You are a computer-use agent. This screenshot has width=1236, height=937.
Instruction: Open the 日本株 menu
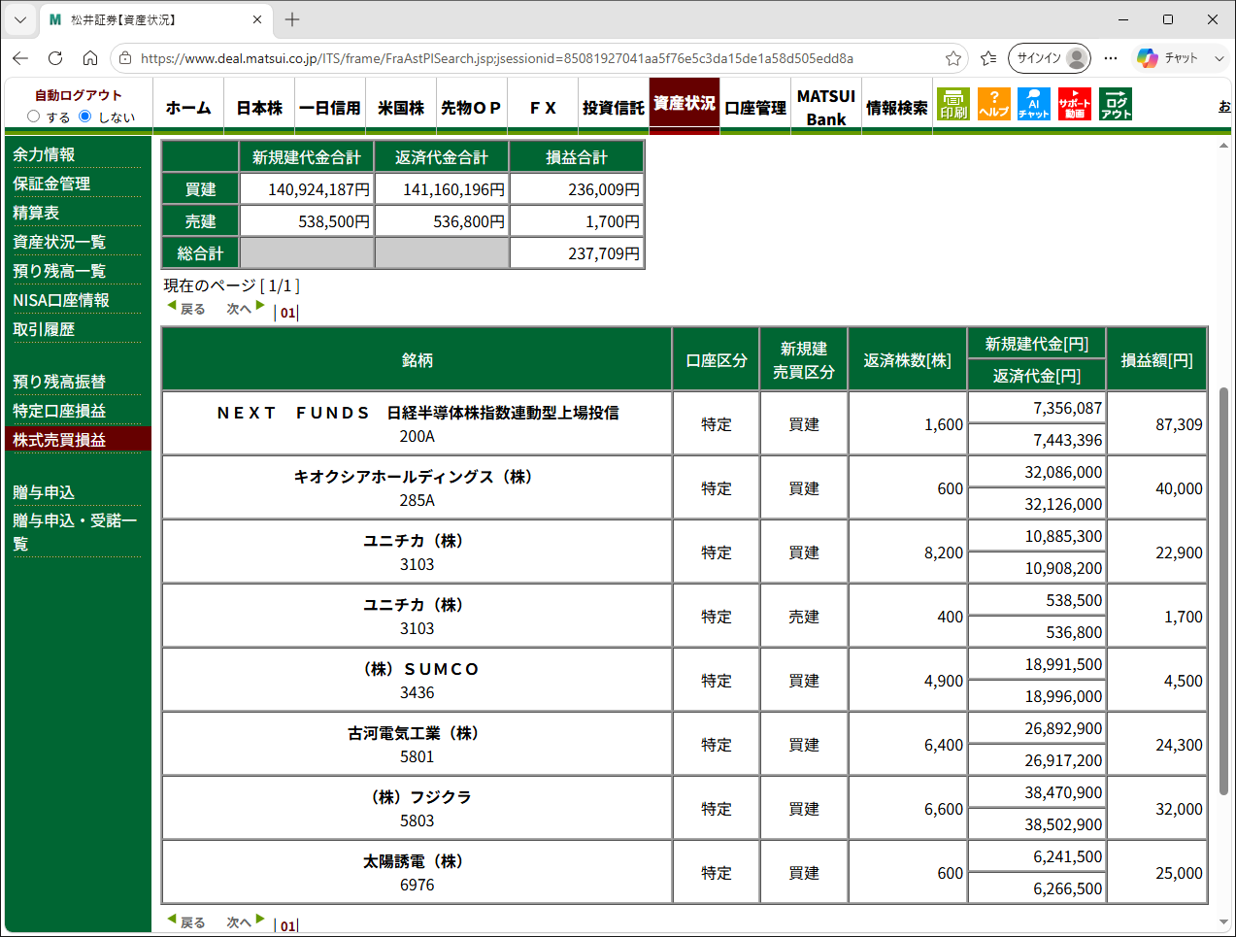[259, 108]
